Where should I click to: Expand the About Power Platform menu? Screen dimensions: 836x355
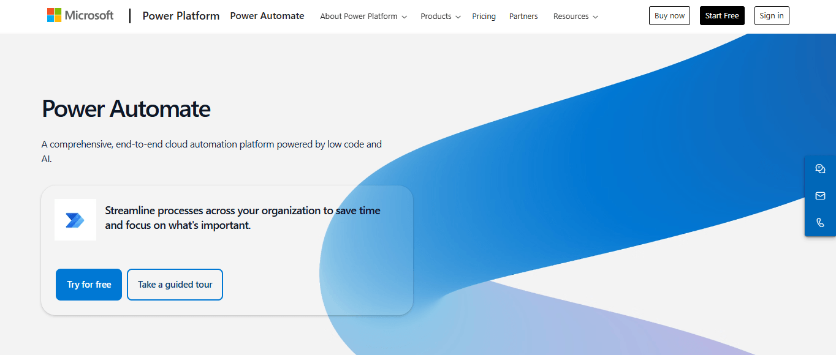tap(363, 17)
